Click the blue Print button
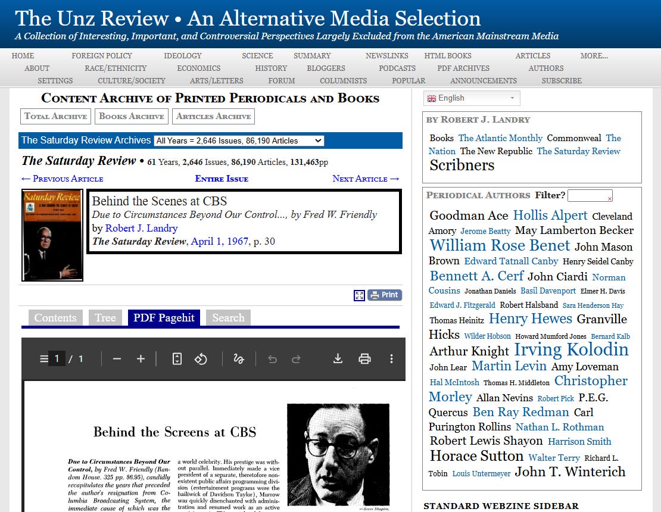 point(385,295)
